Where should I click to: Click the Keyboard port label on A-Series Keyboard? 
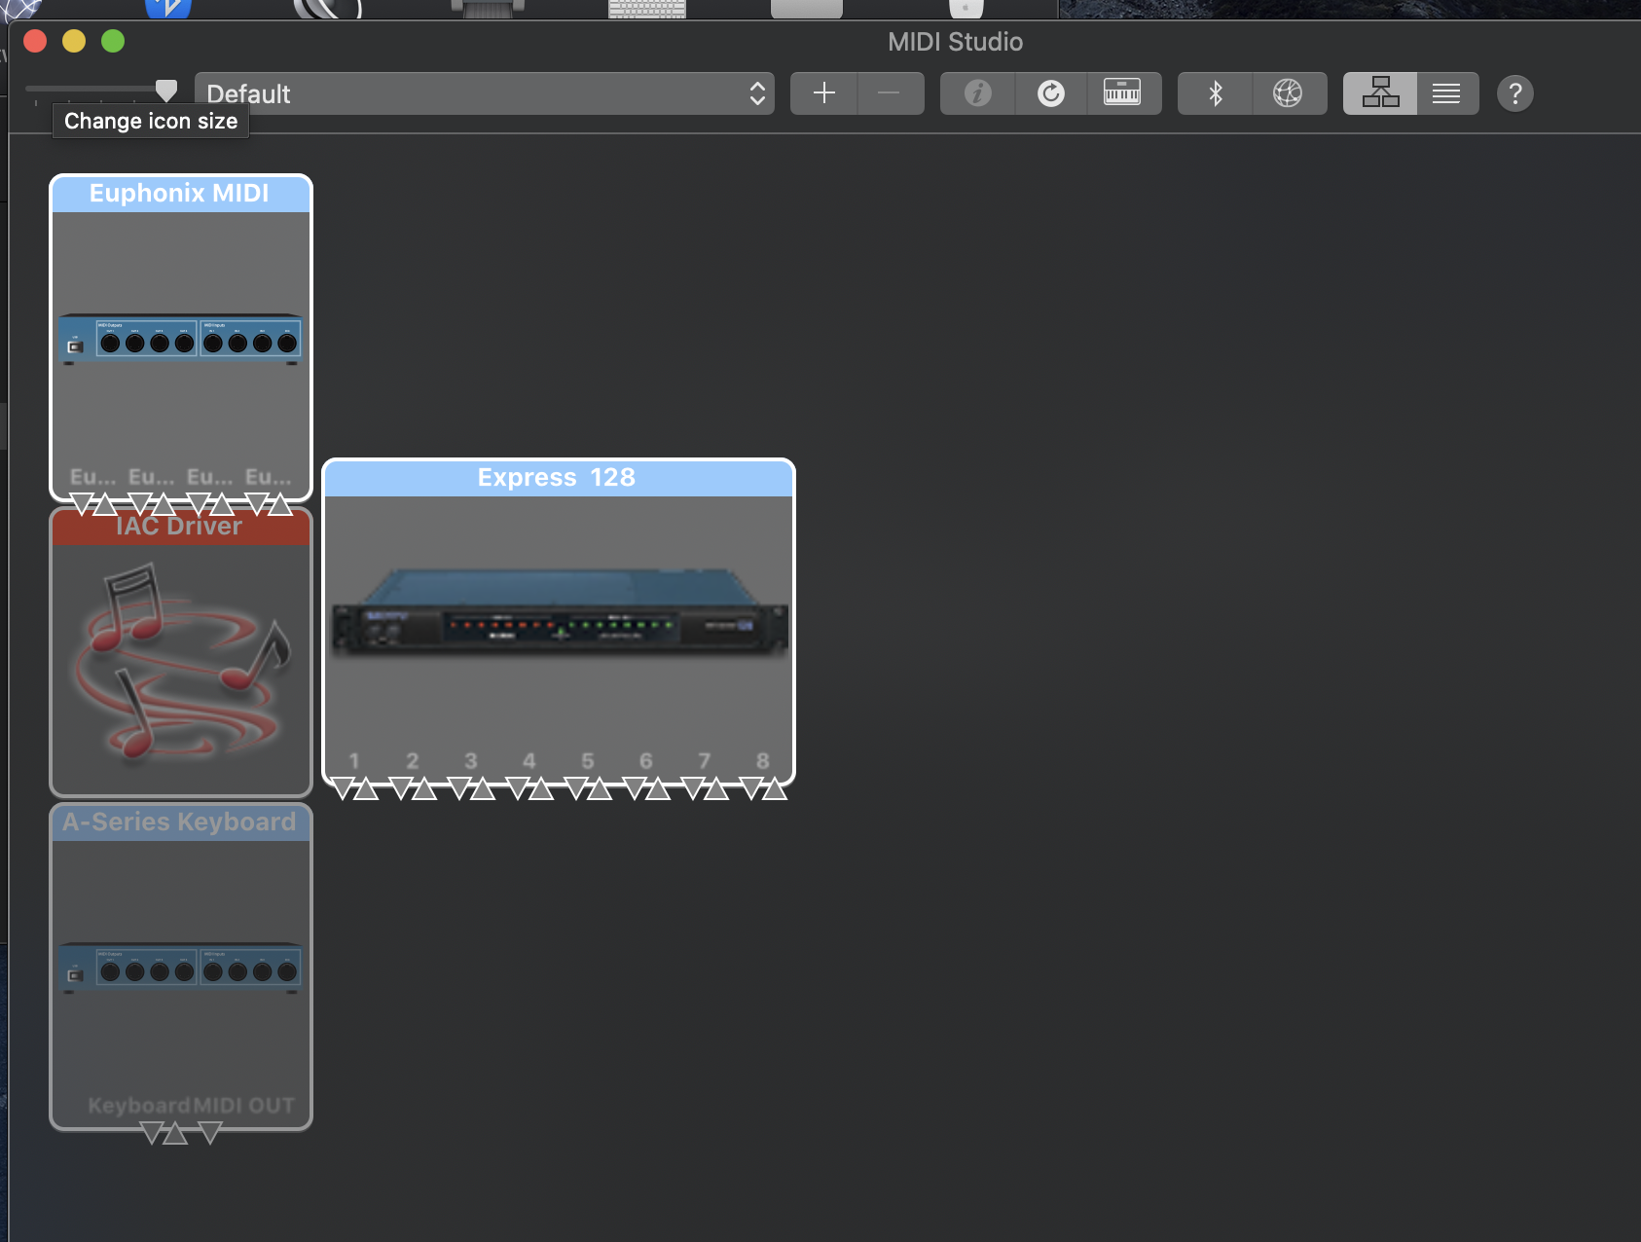[139, 1106]
